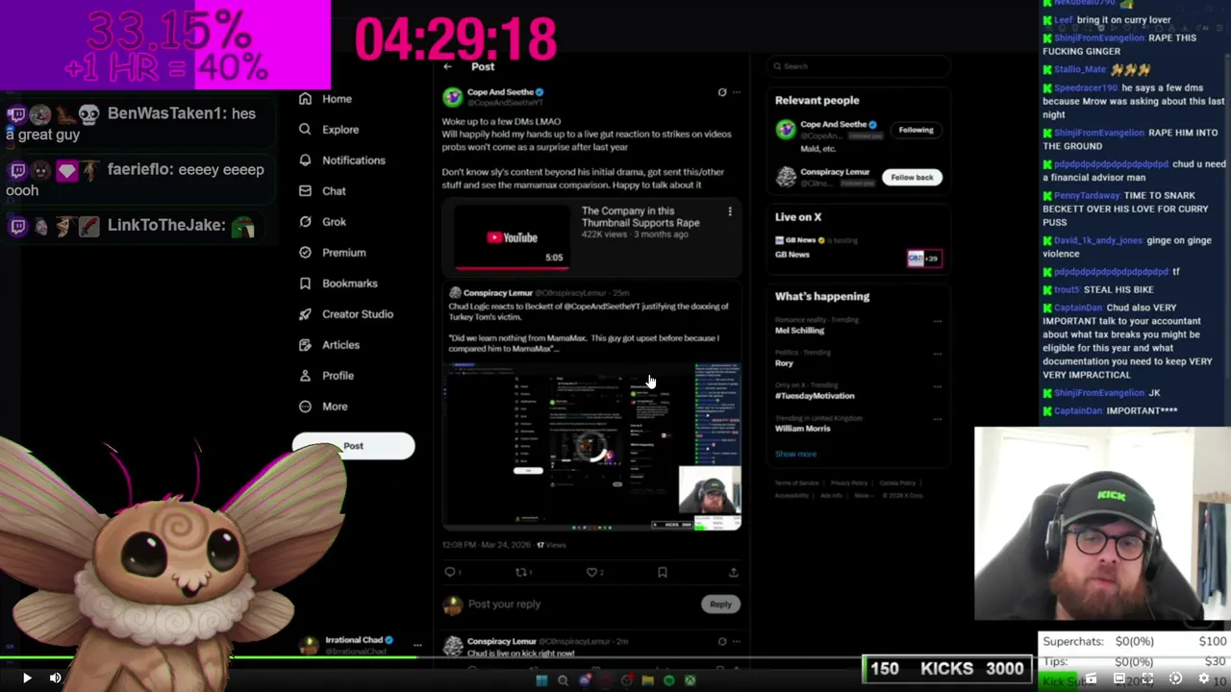Open File Explorer folder in taskbar
Image resolution: width=1231 pixels, height=692 pixels.
point(647,680)
